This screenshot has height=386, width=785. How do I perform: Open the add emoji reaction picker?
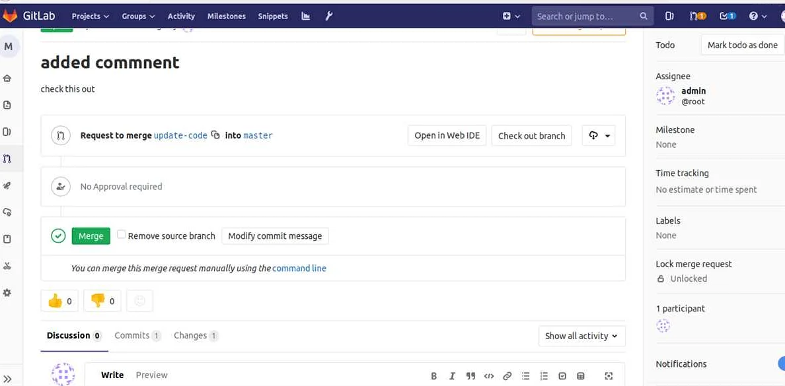point(139,301)
